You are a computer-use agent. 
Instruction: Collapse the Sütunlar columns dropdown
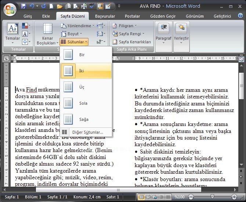click(x=74, y=42)
